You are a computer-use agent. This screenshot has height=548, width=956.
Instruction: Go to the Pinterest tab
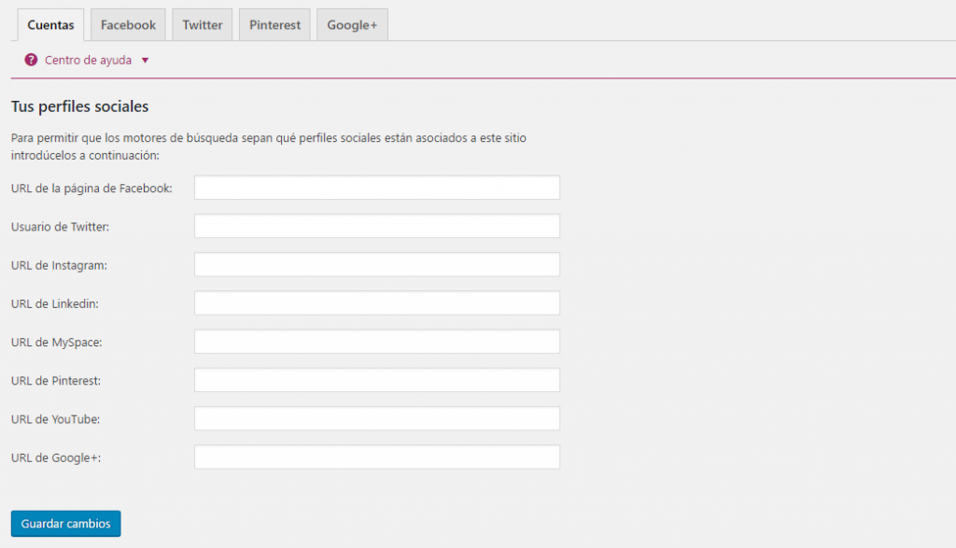tap(274, 25)
